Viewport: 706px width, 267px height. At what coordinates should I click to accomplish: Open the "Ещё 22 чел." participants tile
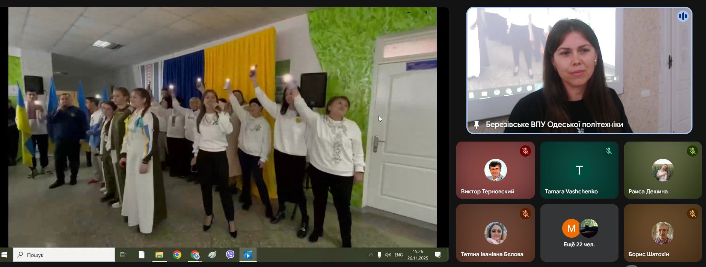(x=579, y=233)
